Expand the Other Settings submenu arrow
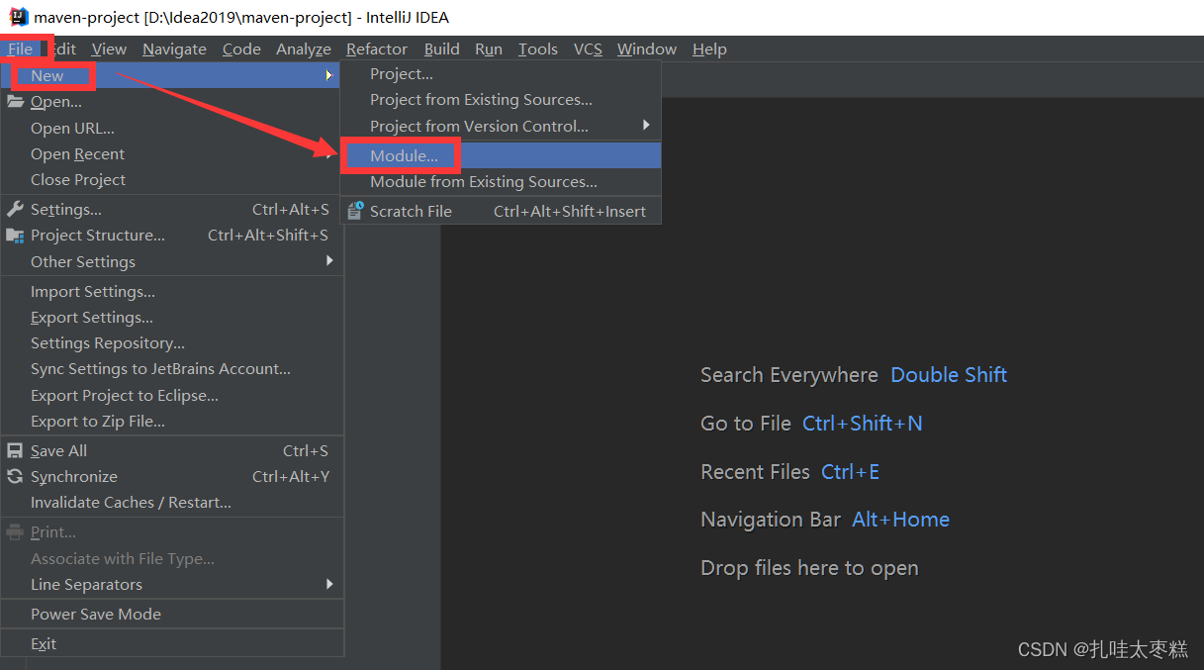This screenshot has width=1204, height=670. 329,261
